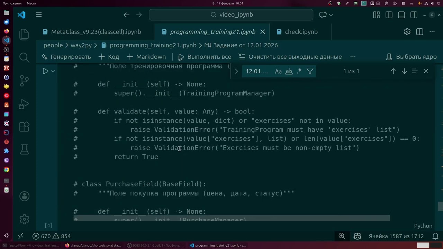Open find filter options funnel
The width and height of the screenshot is (443, 249).
(x=310, y=71)
